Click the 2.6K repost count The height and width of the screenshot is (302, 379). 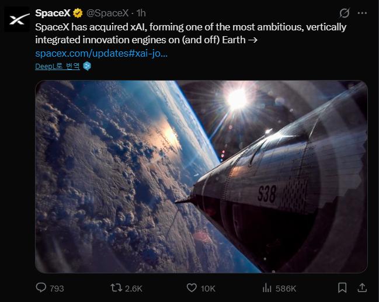133,288
